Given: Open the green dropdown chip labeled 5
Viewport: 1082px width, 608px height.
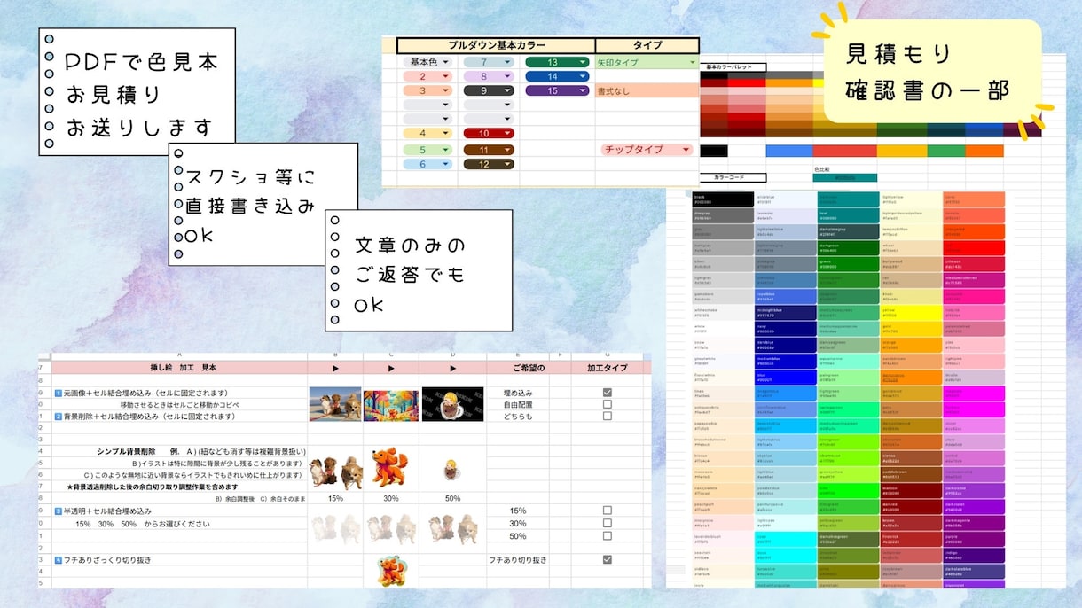Looking at the screenshot, I should [428, 150].
